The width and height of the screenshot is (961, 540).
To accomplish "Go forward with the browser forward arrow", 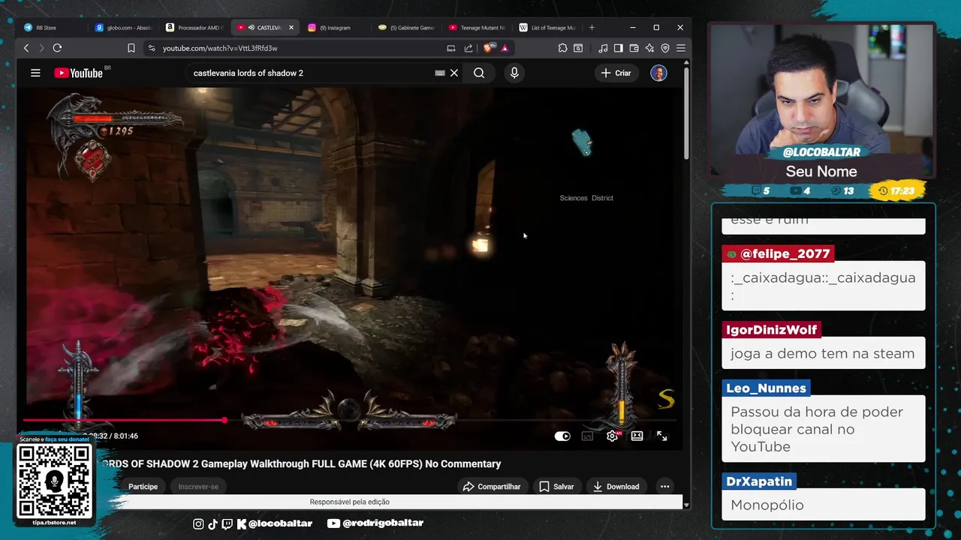I will 41,48.
